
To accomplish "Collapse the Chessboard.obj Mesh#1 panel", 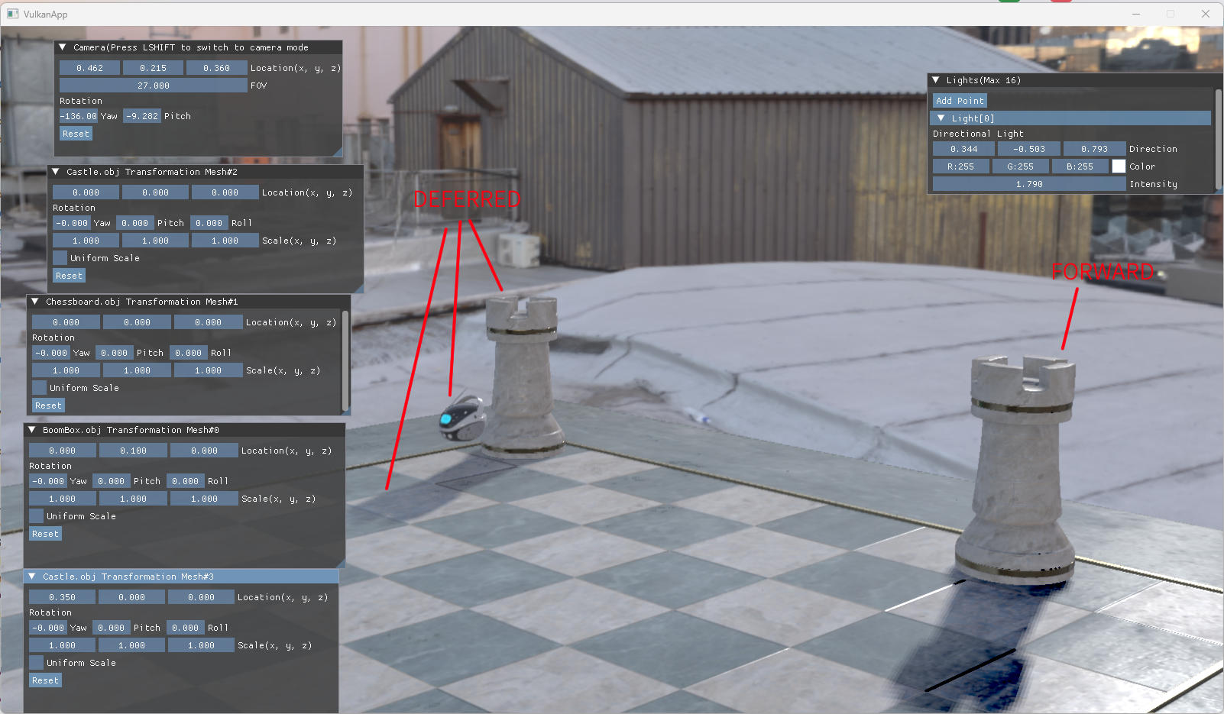I will tap(35, 302).
